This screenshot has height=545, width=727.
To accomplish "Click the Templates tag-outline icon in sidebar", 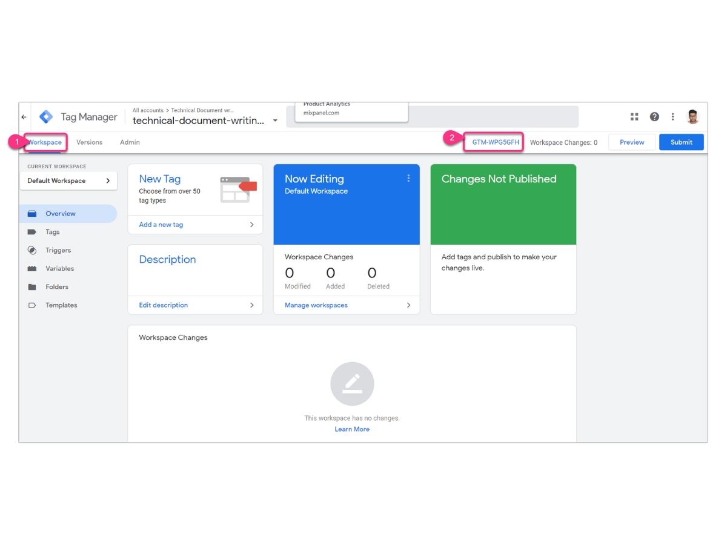I will coord(32,305).
